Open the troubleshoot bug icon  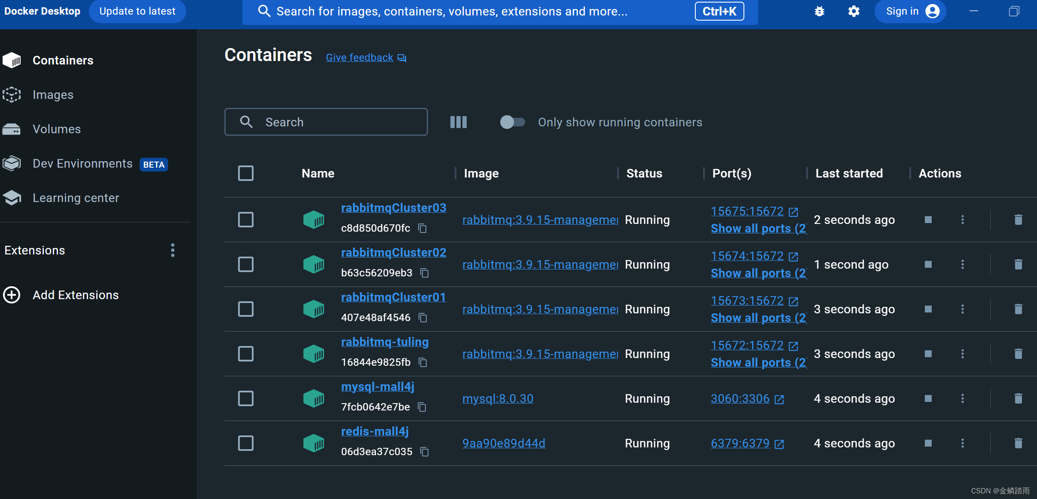tap(820, 11)
